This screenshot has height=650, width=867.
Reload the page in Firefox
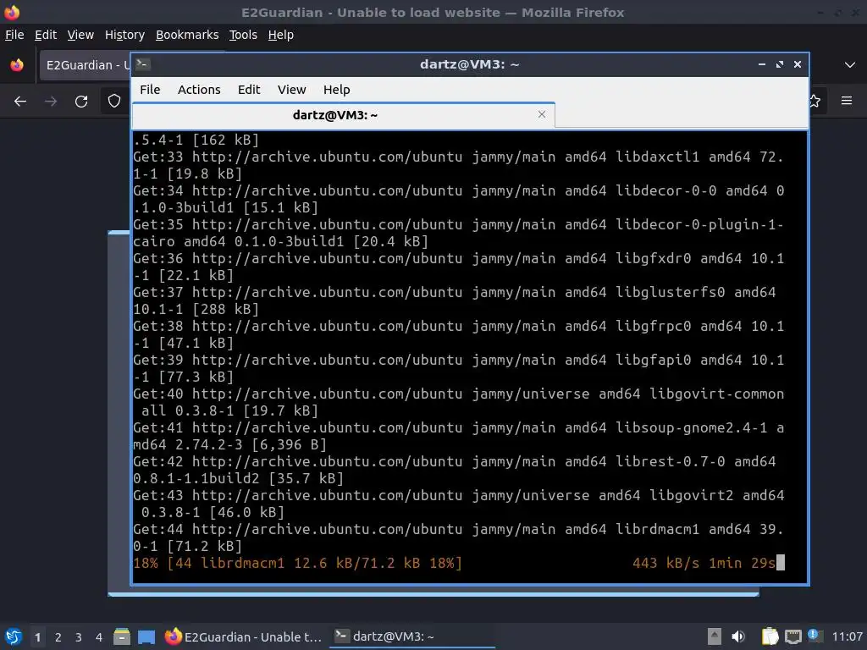(x=81, y=102)
